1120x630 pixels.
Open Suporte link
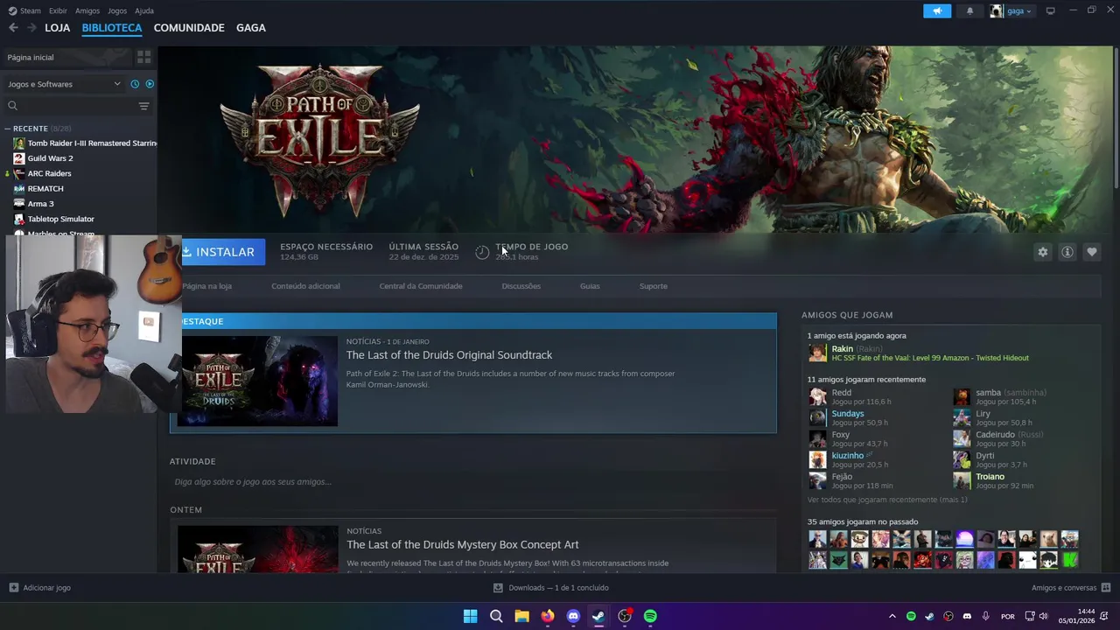point(654,286)
